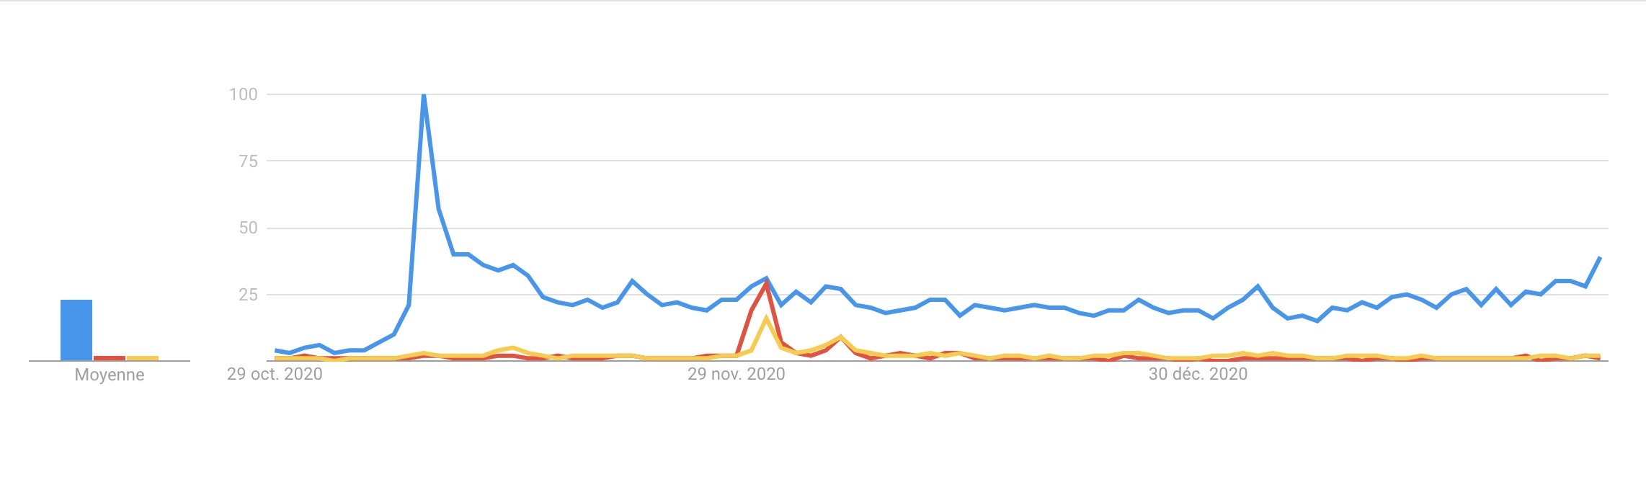Click the 30 déc. 2020 date label
This screenshot has width=1646, height=477.
[1198, 374]
